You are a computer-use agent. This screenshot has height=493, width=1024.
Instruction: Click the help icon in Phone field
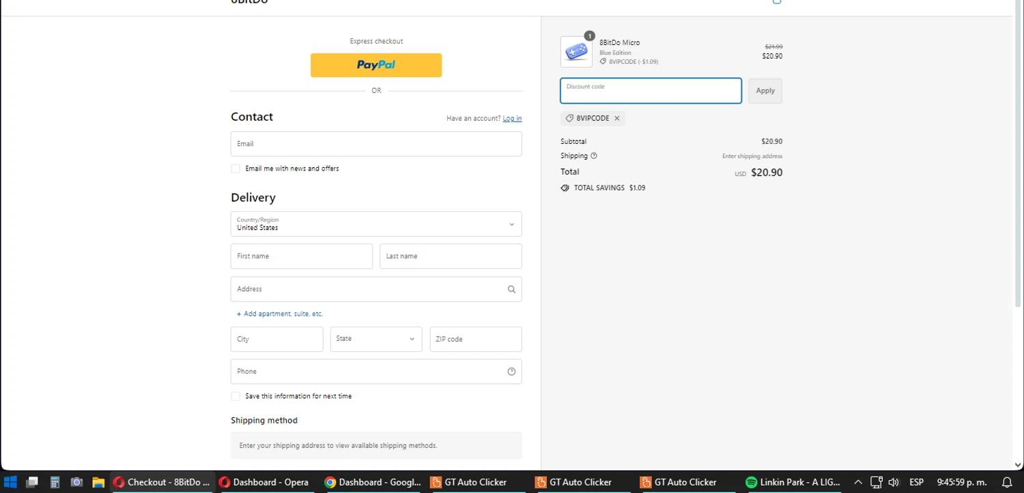[x=511, y=372]
